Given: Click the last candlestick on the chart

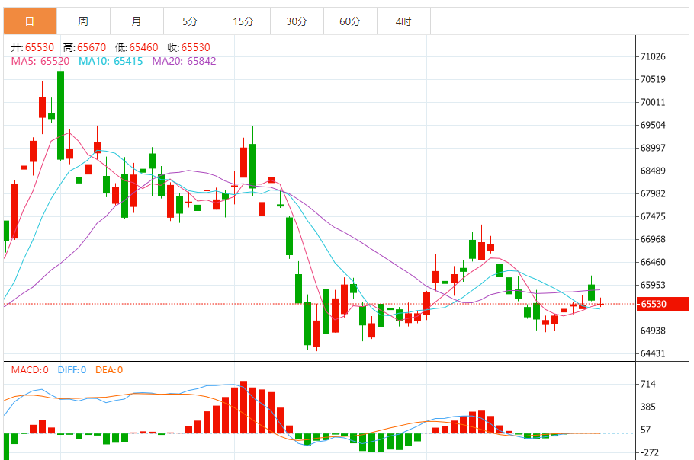Looking at the screenshot, I should [601, 304].
